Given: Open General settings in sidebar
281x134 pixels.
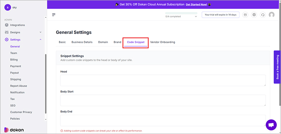Looking at the screenshot, I should [15, 46].
